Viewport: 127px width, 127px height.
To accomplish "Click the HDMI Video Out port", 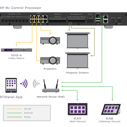I will 113,22.
